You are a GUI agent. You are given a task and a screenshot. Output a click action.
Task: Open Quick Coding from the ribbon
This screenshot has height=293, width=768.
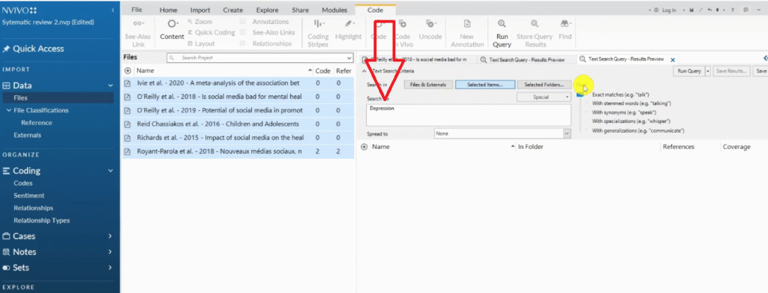click(211, 33)
